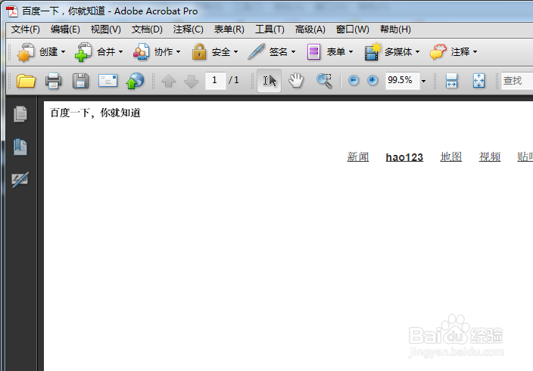Open the 文档(D) menu
533x371 pixels.
tap(147, 29)
